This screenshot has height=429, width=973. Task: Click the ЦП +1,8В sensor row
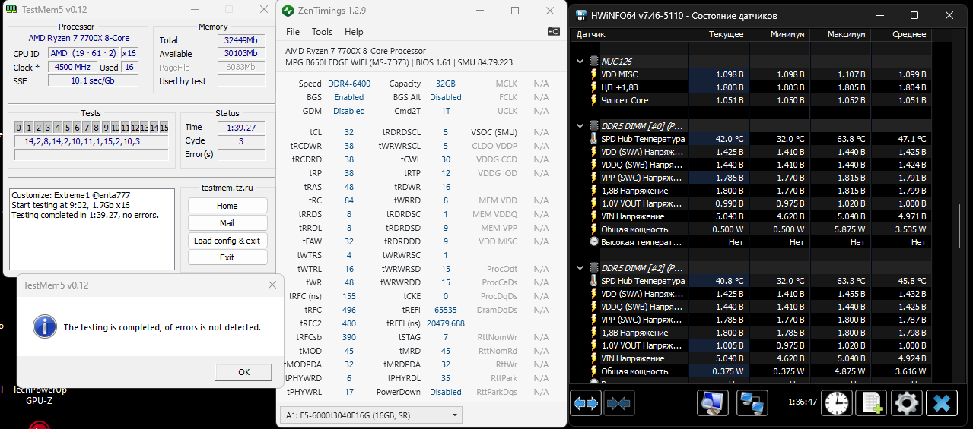[x=751, y=87]
